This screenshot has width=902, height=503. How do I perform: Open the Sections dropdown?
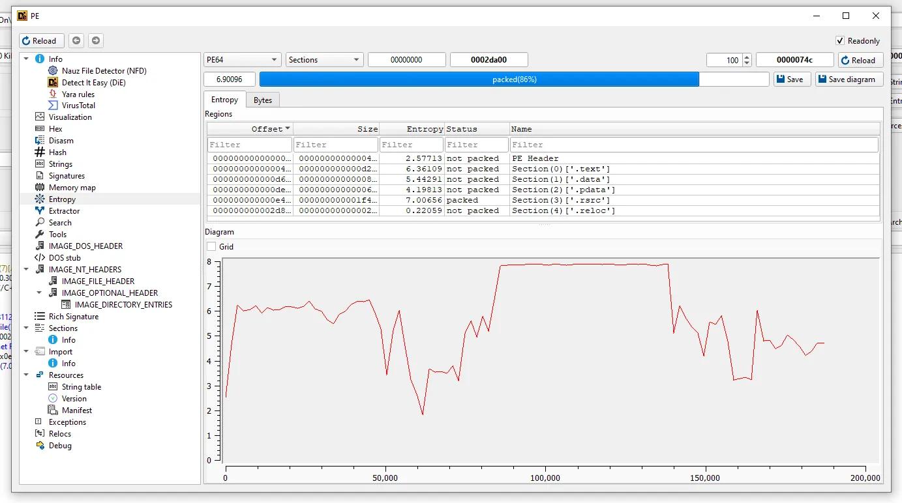[x=324, y=60]
